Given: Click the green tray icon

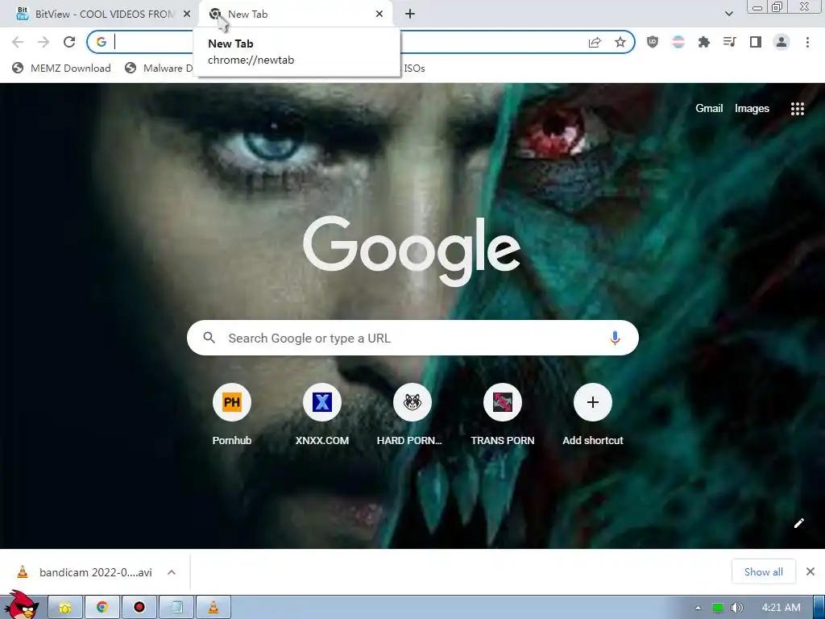Looking at the screenshot, I should pyautogui.click(x=718, y=608).
